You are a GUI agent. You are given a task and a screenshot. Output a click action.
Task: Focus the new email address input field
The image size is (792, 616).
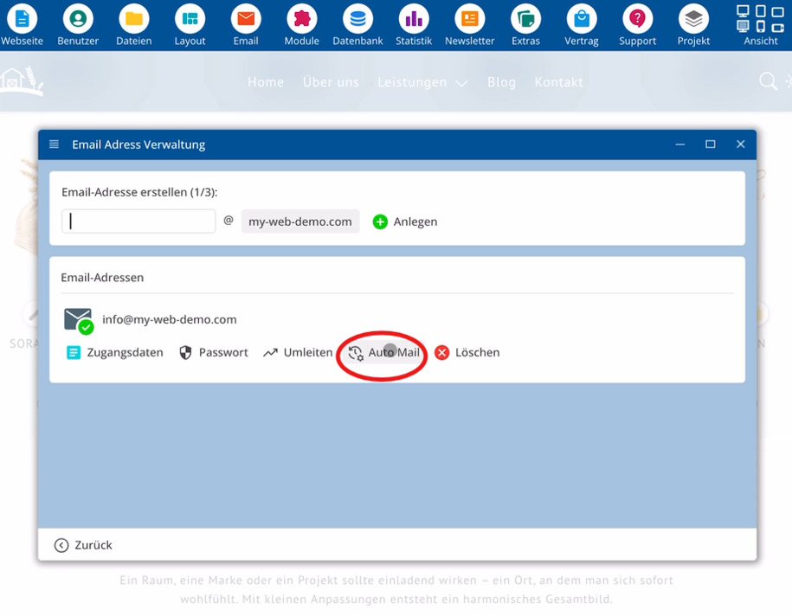point(138,221)
